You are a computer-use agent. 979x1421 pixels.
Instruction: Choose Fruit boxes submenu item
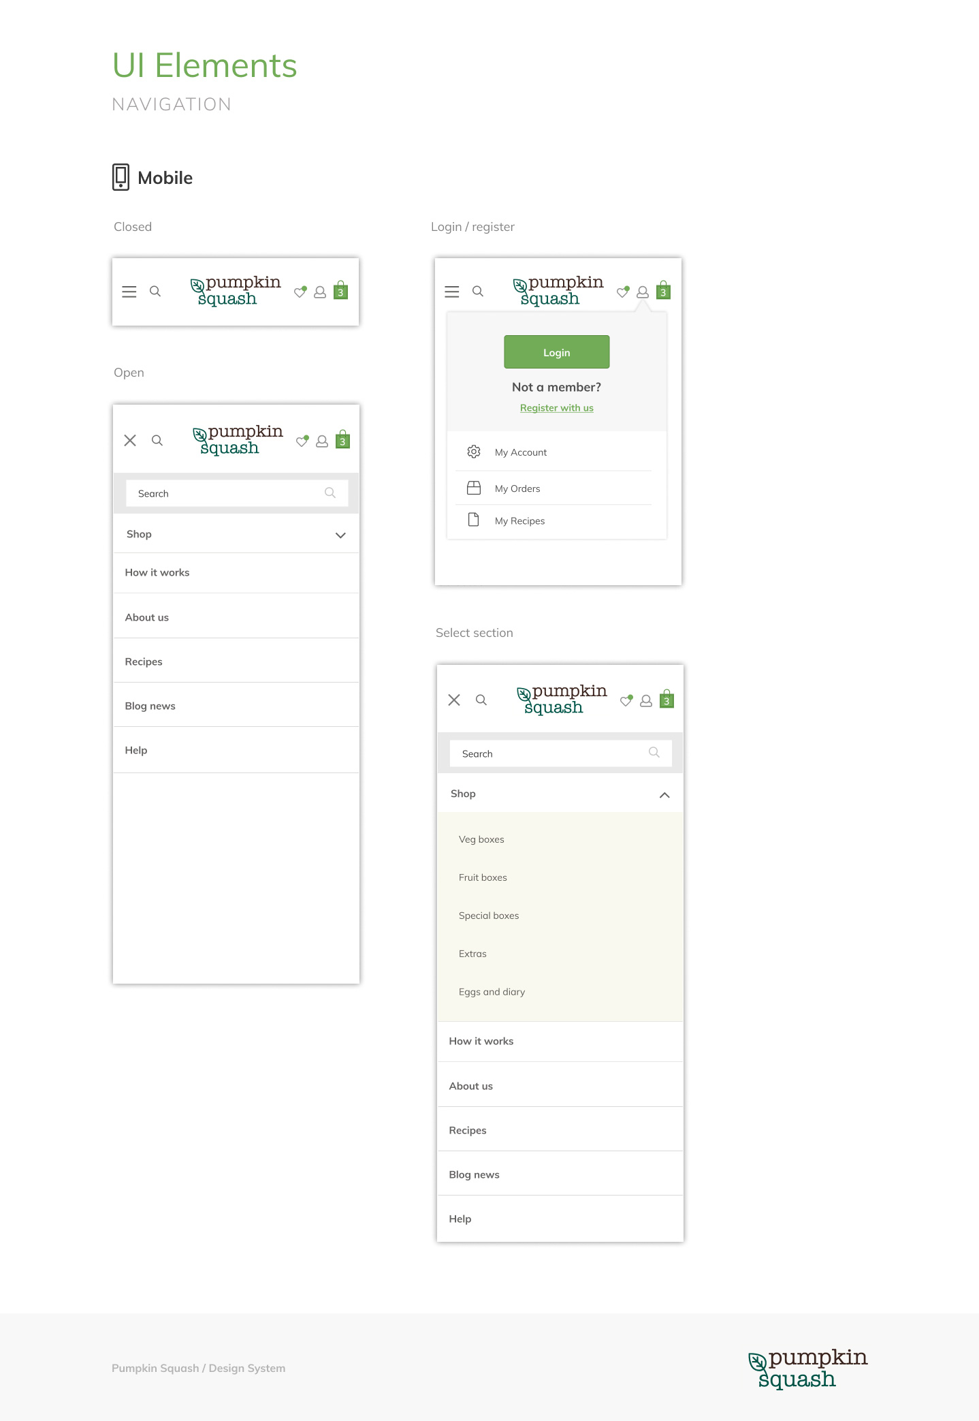click(483, 877)
